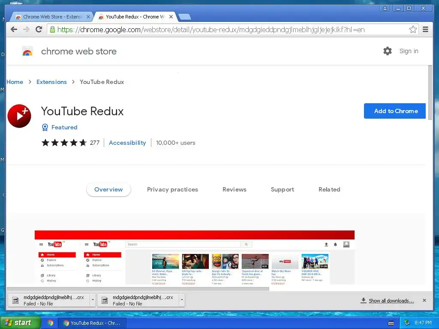Click the Sign in link

pyautogui.click(x=409, y=51)
